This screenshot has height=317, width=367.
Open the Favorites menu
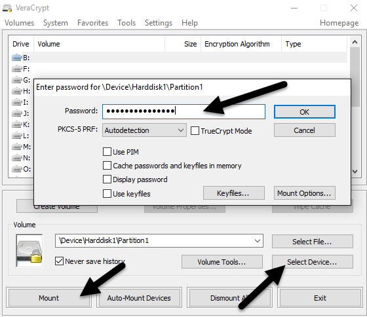point(92,23)
